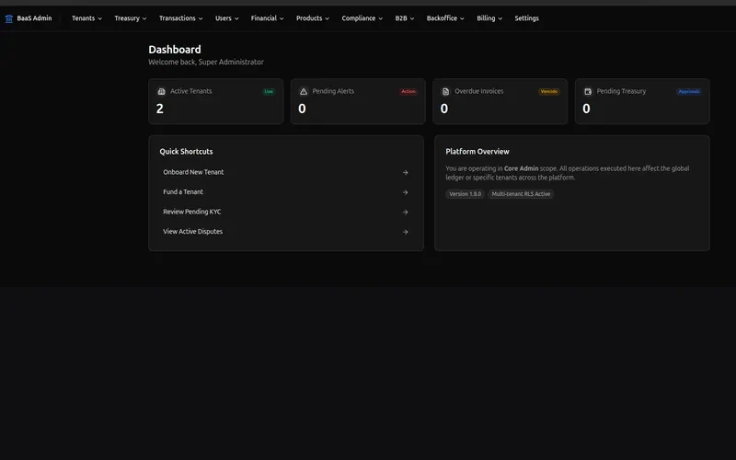
Task: Click the arrow icon beside Onboard New Tenant
Action: [405, 173]
